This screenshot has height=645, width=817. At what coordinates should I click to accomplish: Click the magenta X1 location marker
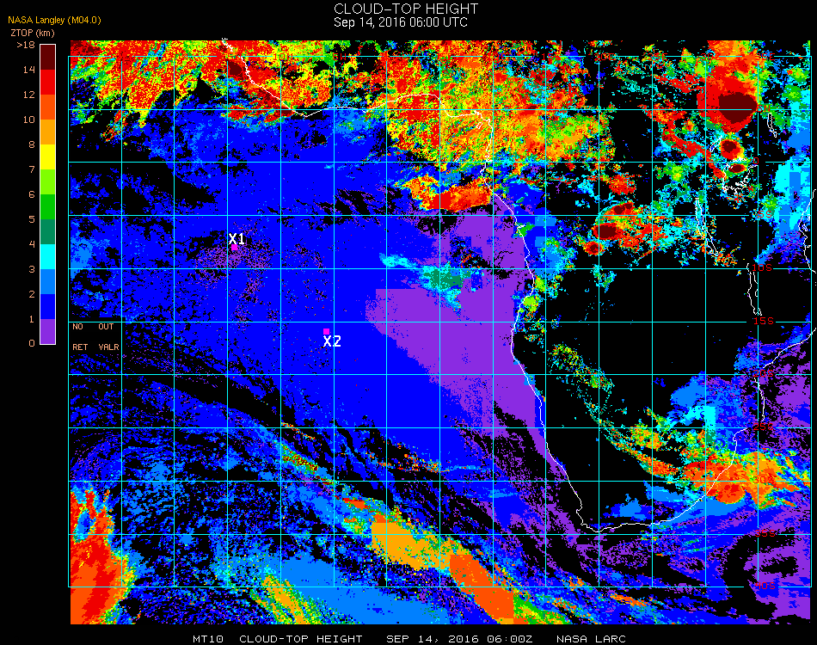click(x=235, y=248)
